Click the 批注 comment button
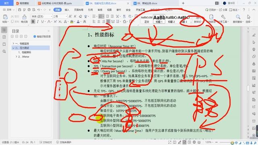This screenshot has height=145, width=258. (x=234, y=10)
